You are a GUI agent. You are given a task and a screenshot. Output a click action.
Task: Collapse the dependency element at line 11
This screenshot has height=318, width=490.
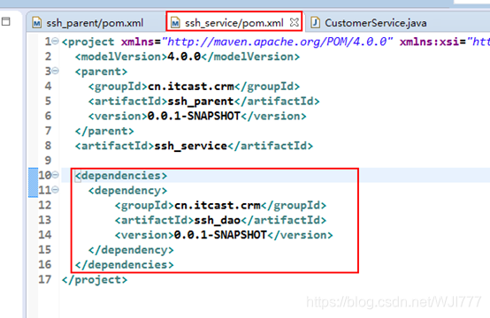pyautogui.click(x=56, y=189)
